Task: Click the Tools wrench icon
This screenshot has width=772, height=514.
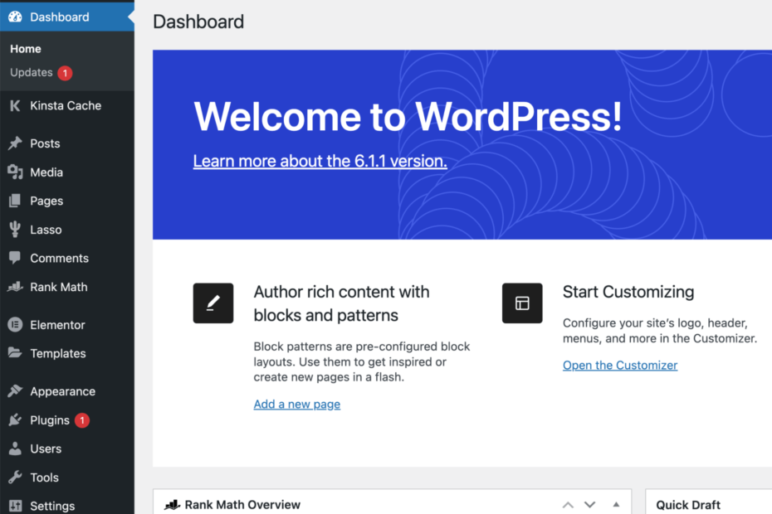Action: (x=15, y=477)
